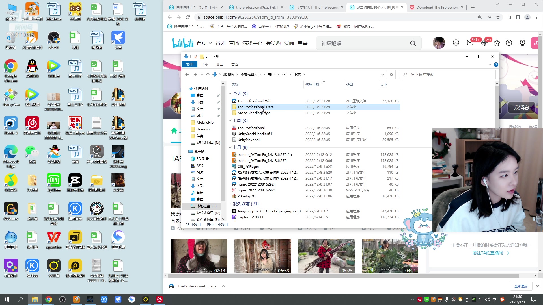543x305 pixels.
Task: Open bilibili watch history clock icon
Action: (509, 43)
